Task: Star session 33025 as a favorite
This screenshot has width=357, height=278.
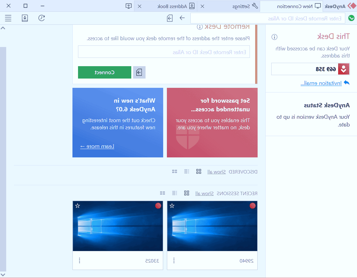Action: pyautogui.click(x=78, y=205)
